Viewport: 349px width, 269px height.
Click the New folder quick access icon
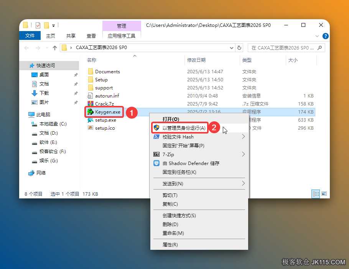pos(46,25)
